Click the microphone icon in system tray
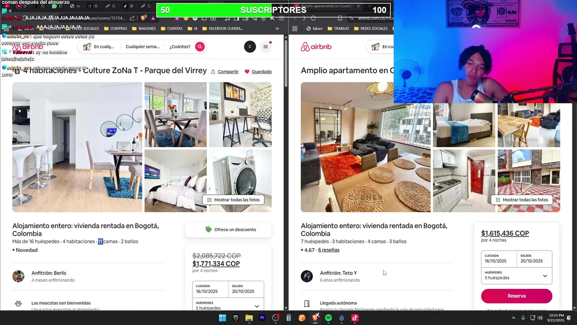 click(523, 318)
